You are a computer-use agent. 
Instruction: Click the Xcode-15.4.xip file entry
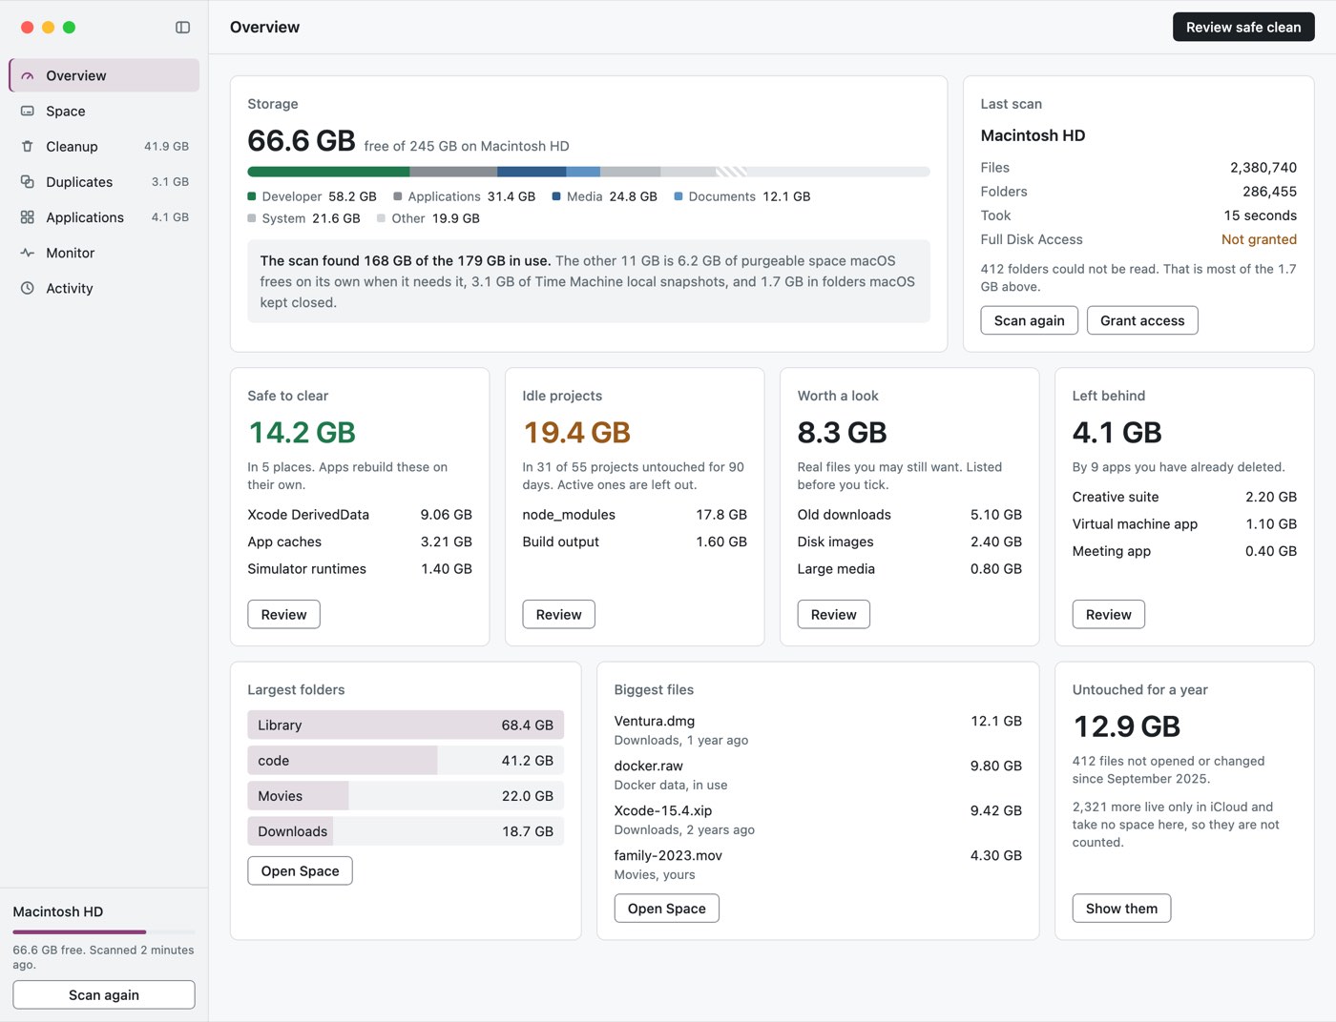[818, 820]
